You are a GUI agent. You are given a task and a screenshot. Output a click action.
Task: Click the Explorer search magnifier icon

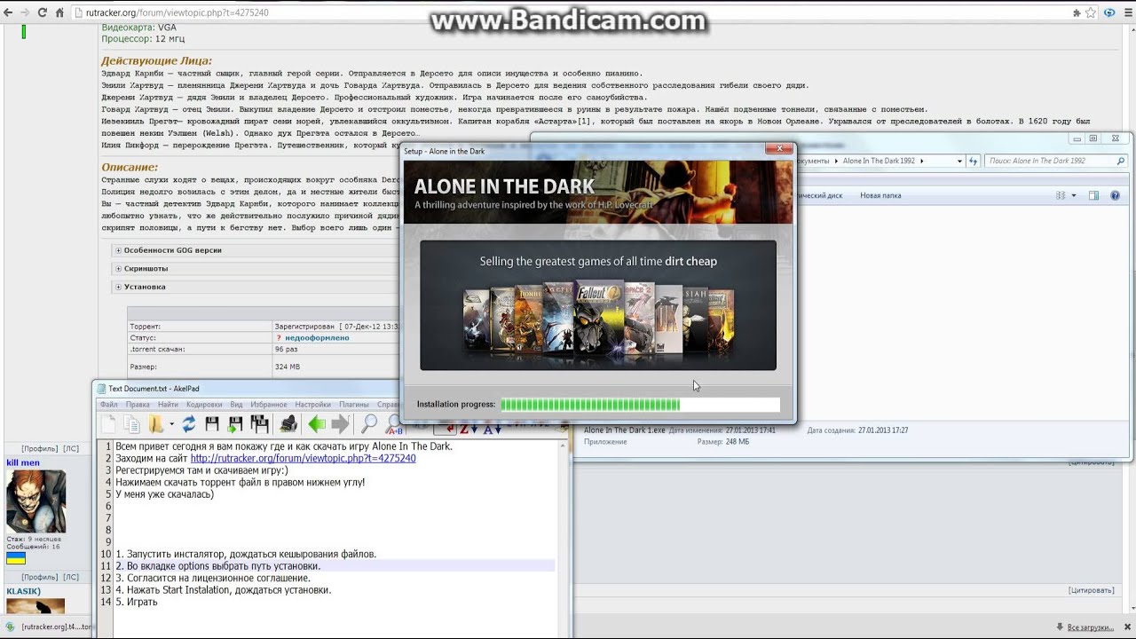click(x=1121, y=161)
